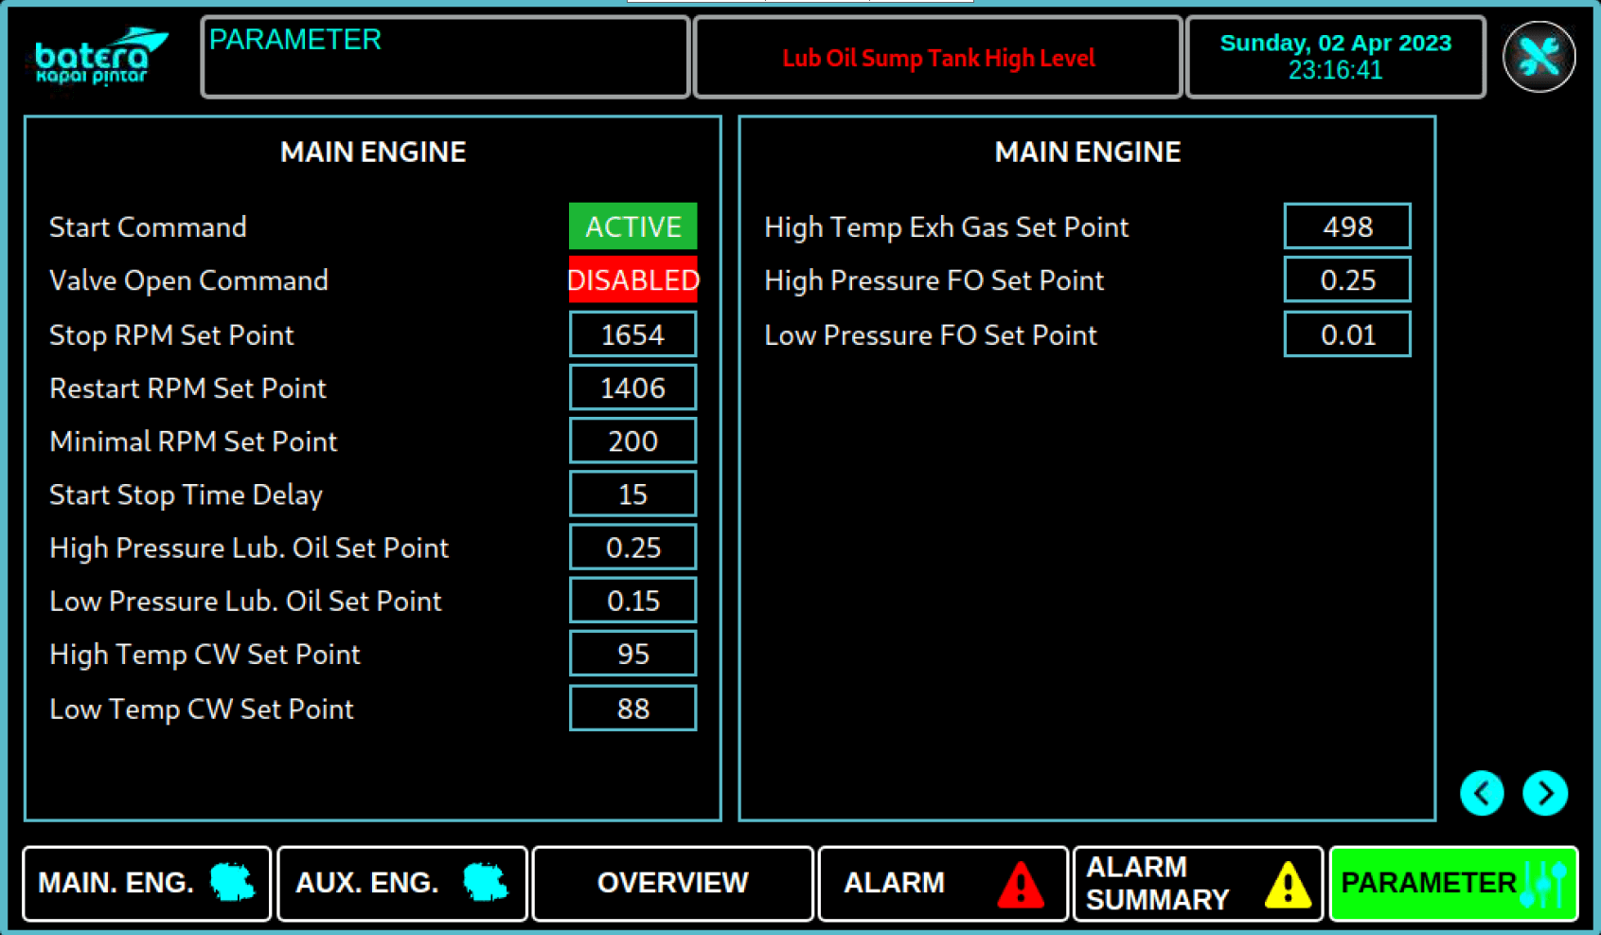Click the next page arrow icon
The image size is (1601, 935).
click(1545, 793)
